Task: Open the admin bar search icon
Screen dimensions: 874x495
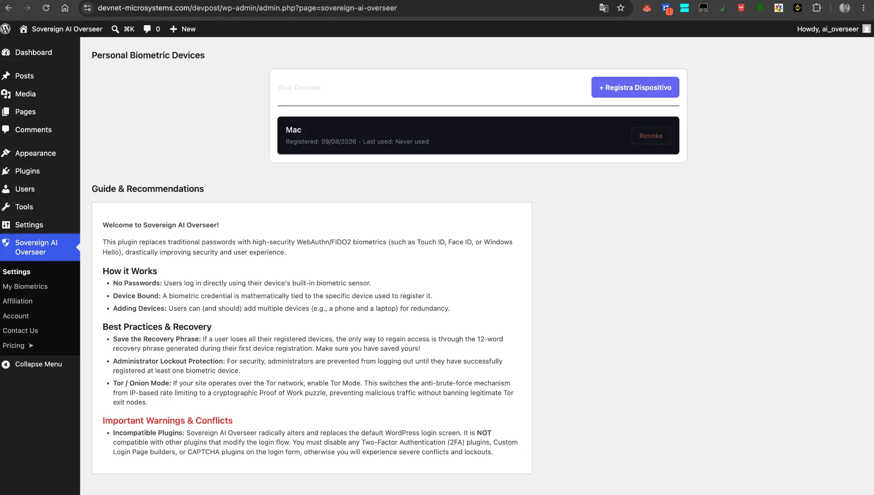Action: [x=115, y=29]
